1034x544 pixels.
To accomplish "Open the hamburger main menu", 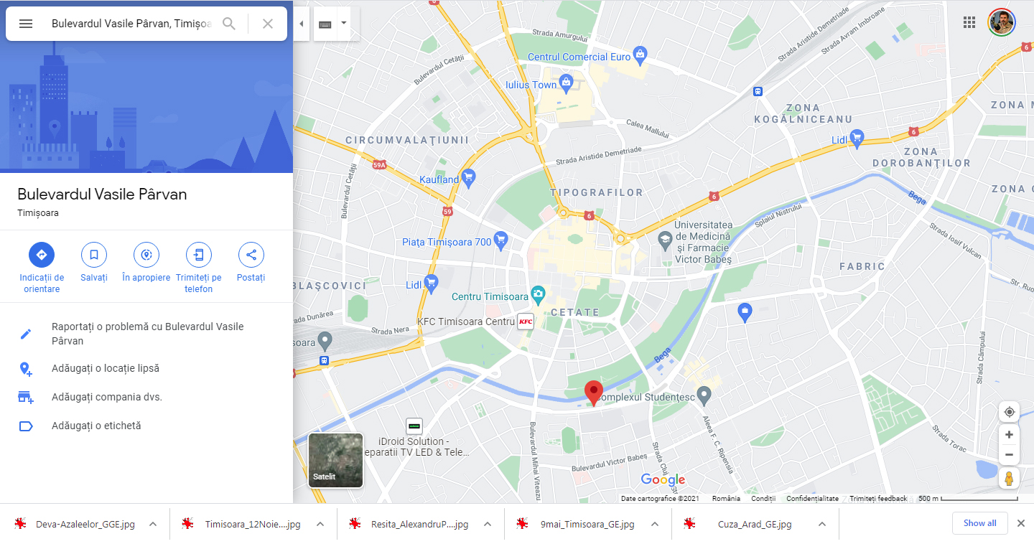I will pos(26,24).
